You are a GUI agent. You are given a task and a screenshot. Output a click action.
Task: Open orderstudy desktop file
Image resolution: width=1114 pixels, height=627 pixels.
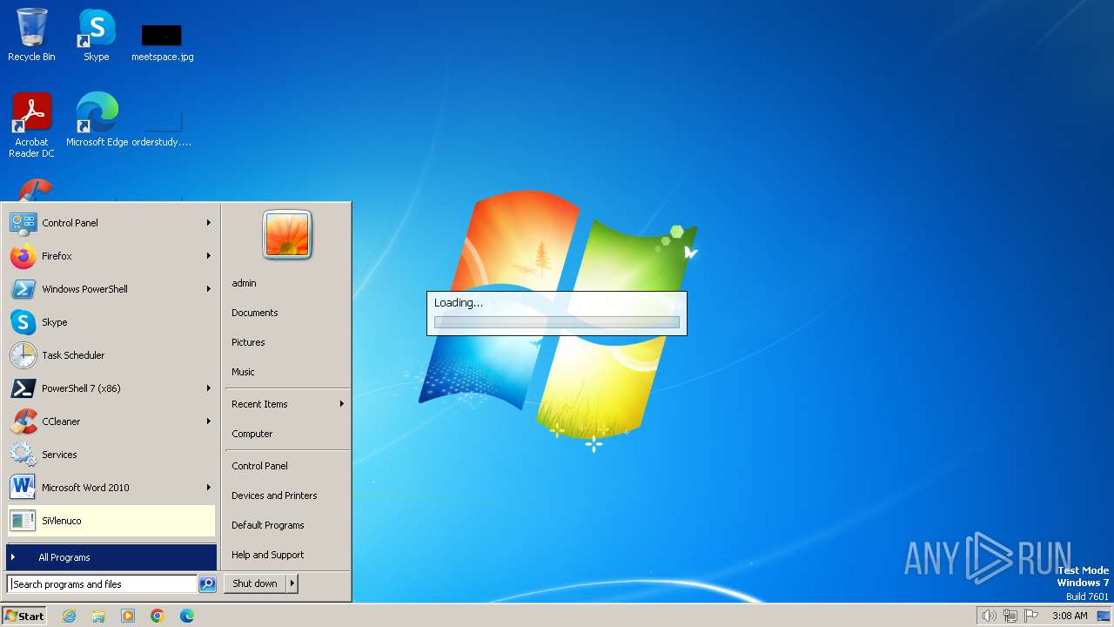coord(162,127)
